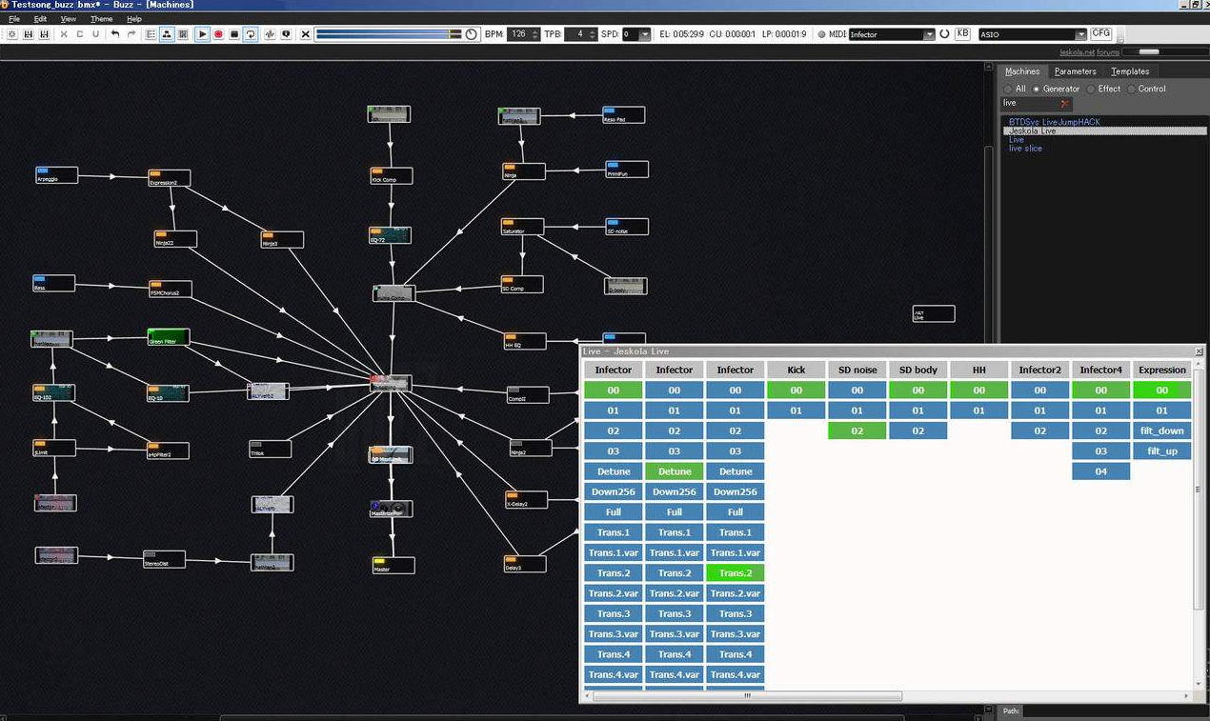The height and width of the screenshot is (721, 1210).
Task: Select the Effect filter radio button
Action: pyautogui.click(x=1091, y=89)
